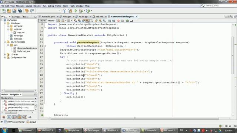Click the Stop Macro Recording icon
This screenshot has width=237, height=133.
tap(123, 21)
